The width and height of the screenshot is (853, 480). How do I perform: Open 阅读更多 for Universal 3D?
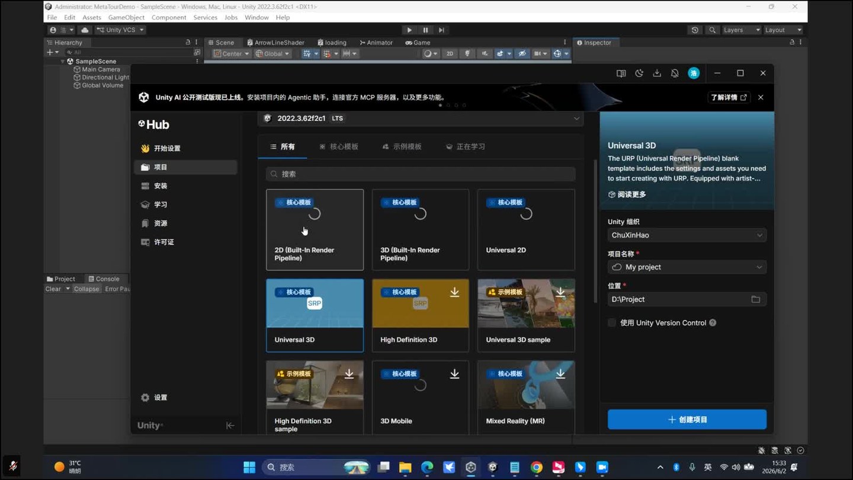click(x=627, y=194)
